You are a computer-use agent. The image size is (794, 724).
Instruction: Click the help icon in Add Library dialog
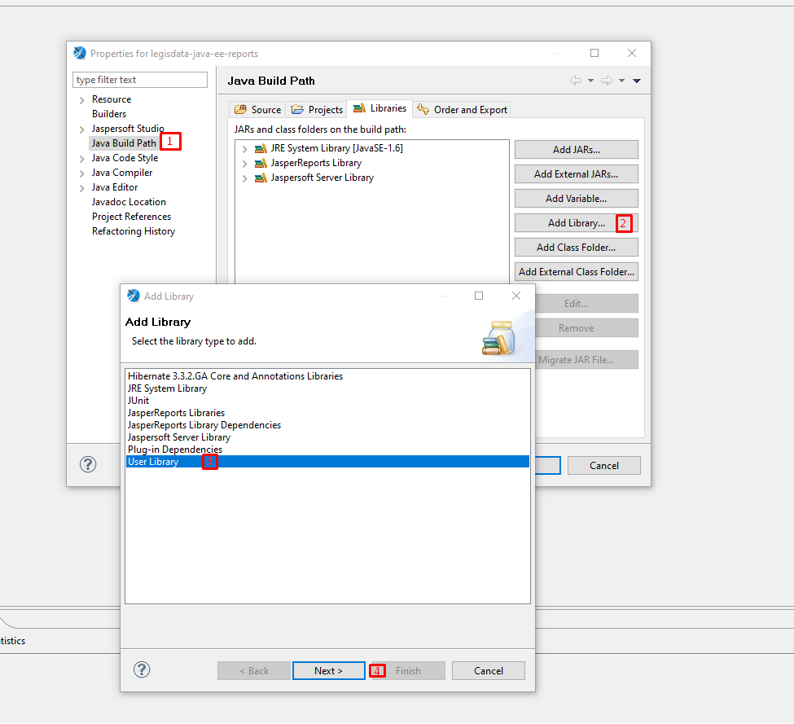(x=142, y=669)
